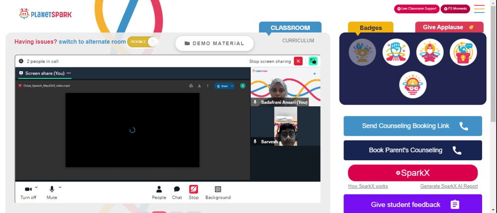
Task: Click the add-to-Drive icon in shared file
Action: 191,86
